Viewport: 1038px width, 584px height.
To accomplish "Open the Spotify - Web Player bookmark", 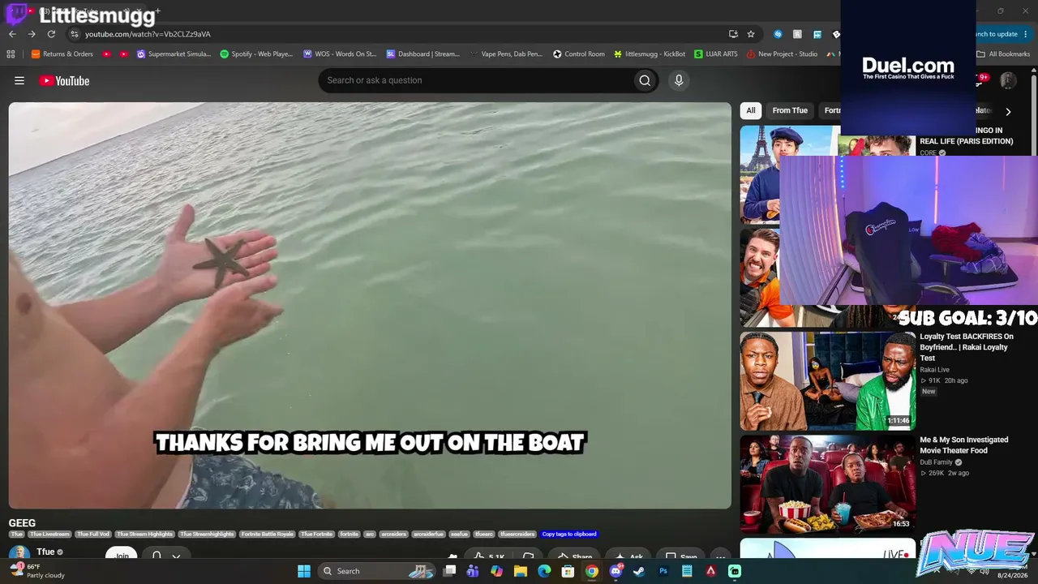I will coord(256,54).
